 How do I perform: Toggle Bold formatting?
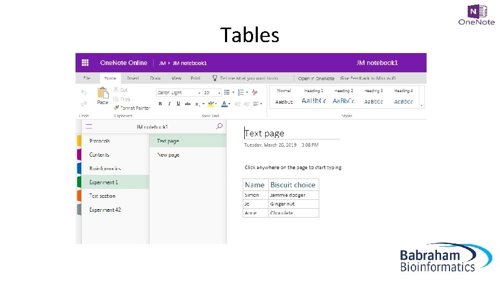[x=160, y=104]
